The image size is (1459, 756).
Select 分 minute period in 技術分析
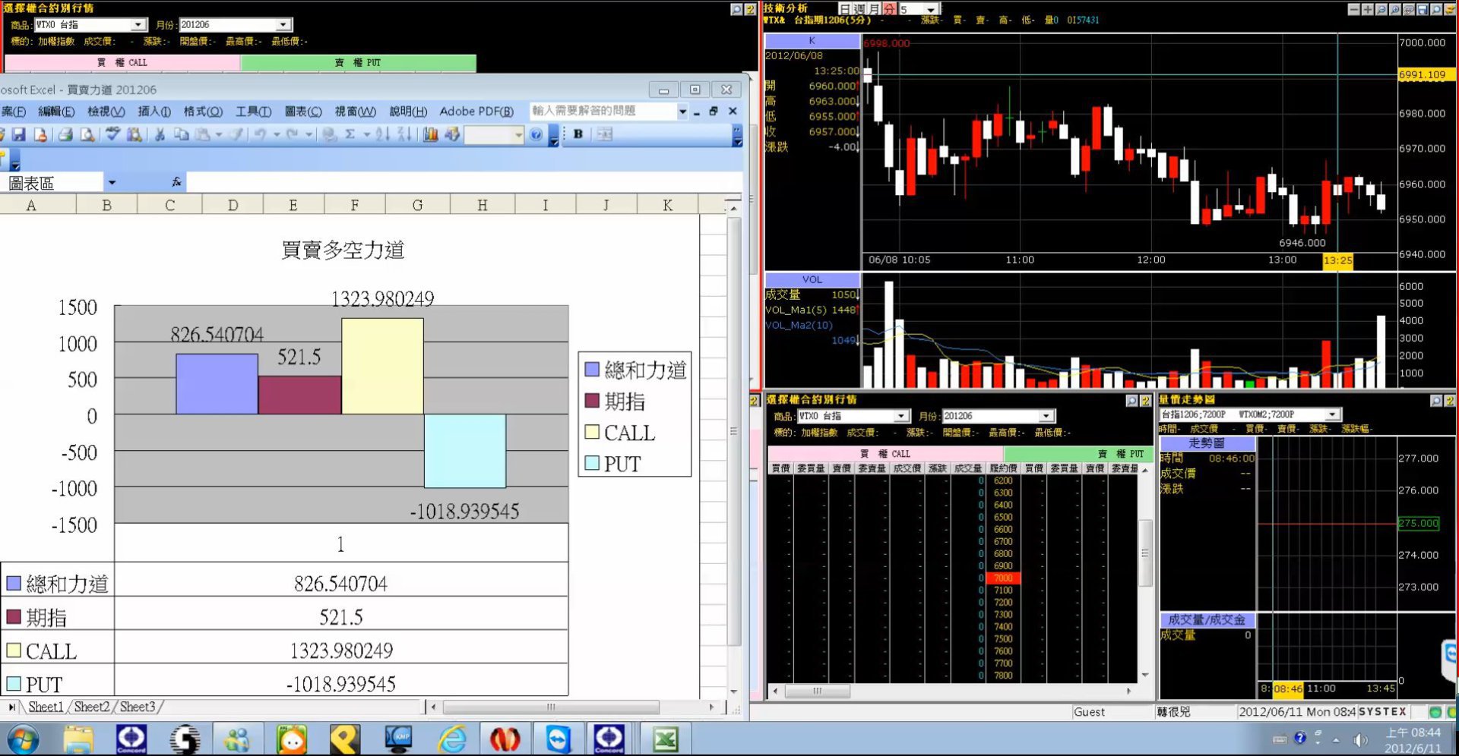point(888,9)
